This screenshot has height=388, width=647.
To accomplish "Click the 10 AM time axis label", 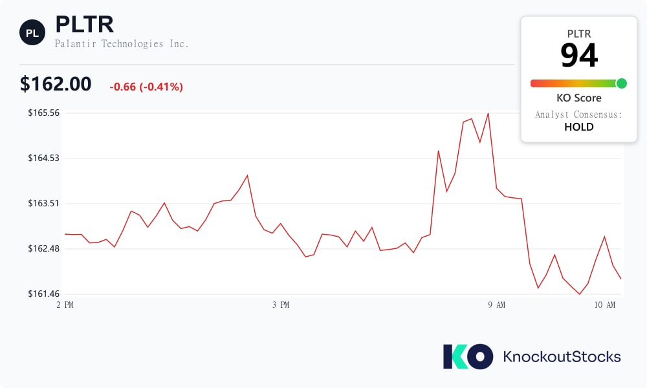I will tap(604, 305).
